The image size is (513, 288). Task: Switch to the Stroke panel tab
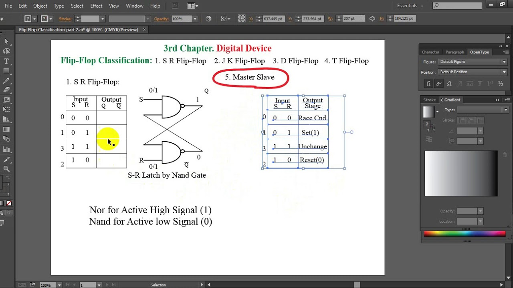point(430,100)
